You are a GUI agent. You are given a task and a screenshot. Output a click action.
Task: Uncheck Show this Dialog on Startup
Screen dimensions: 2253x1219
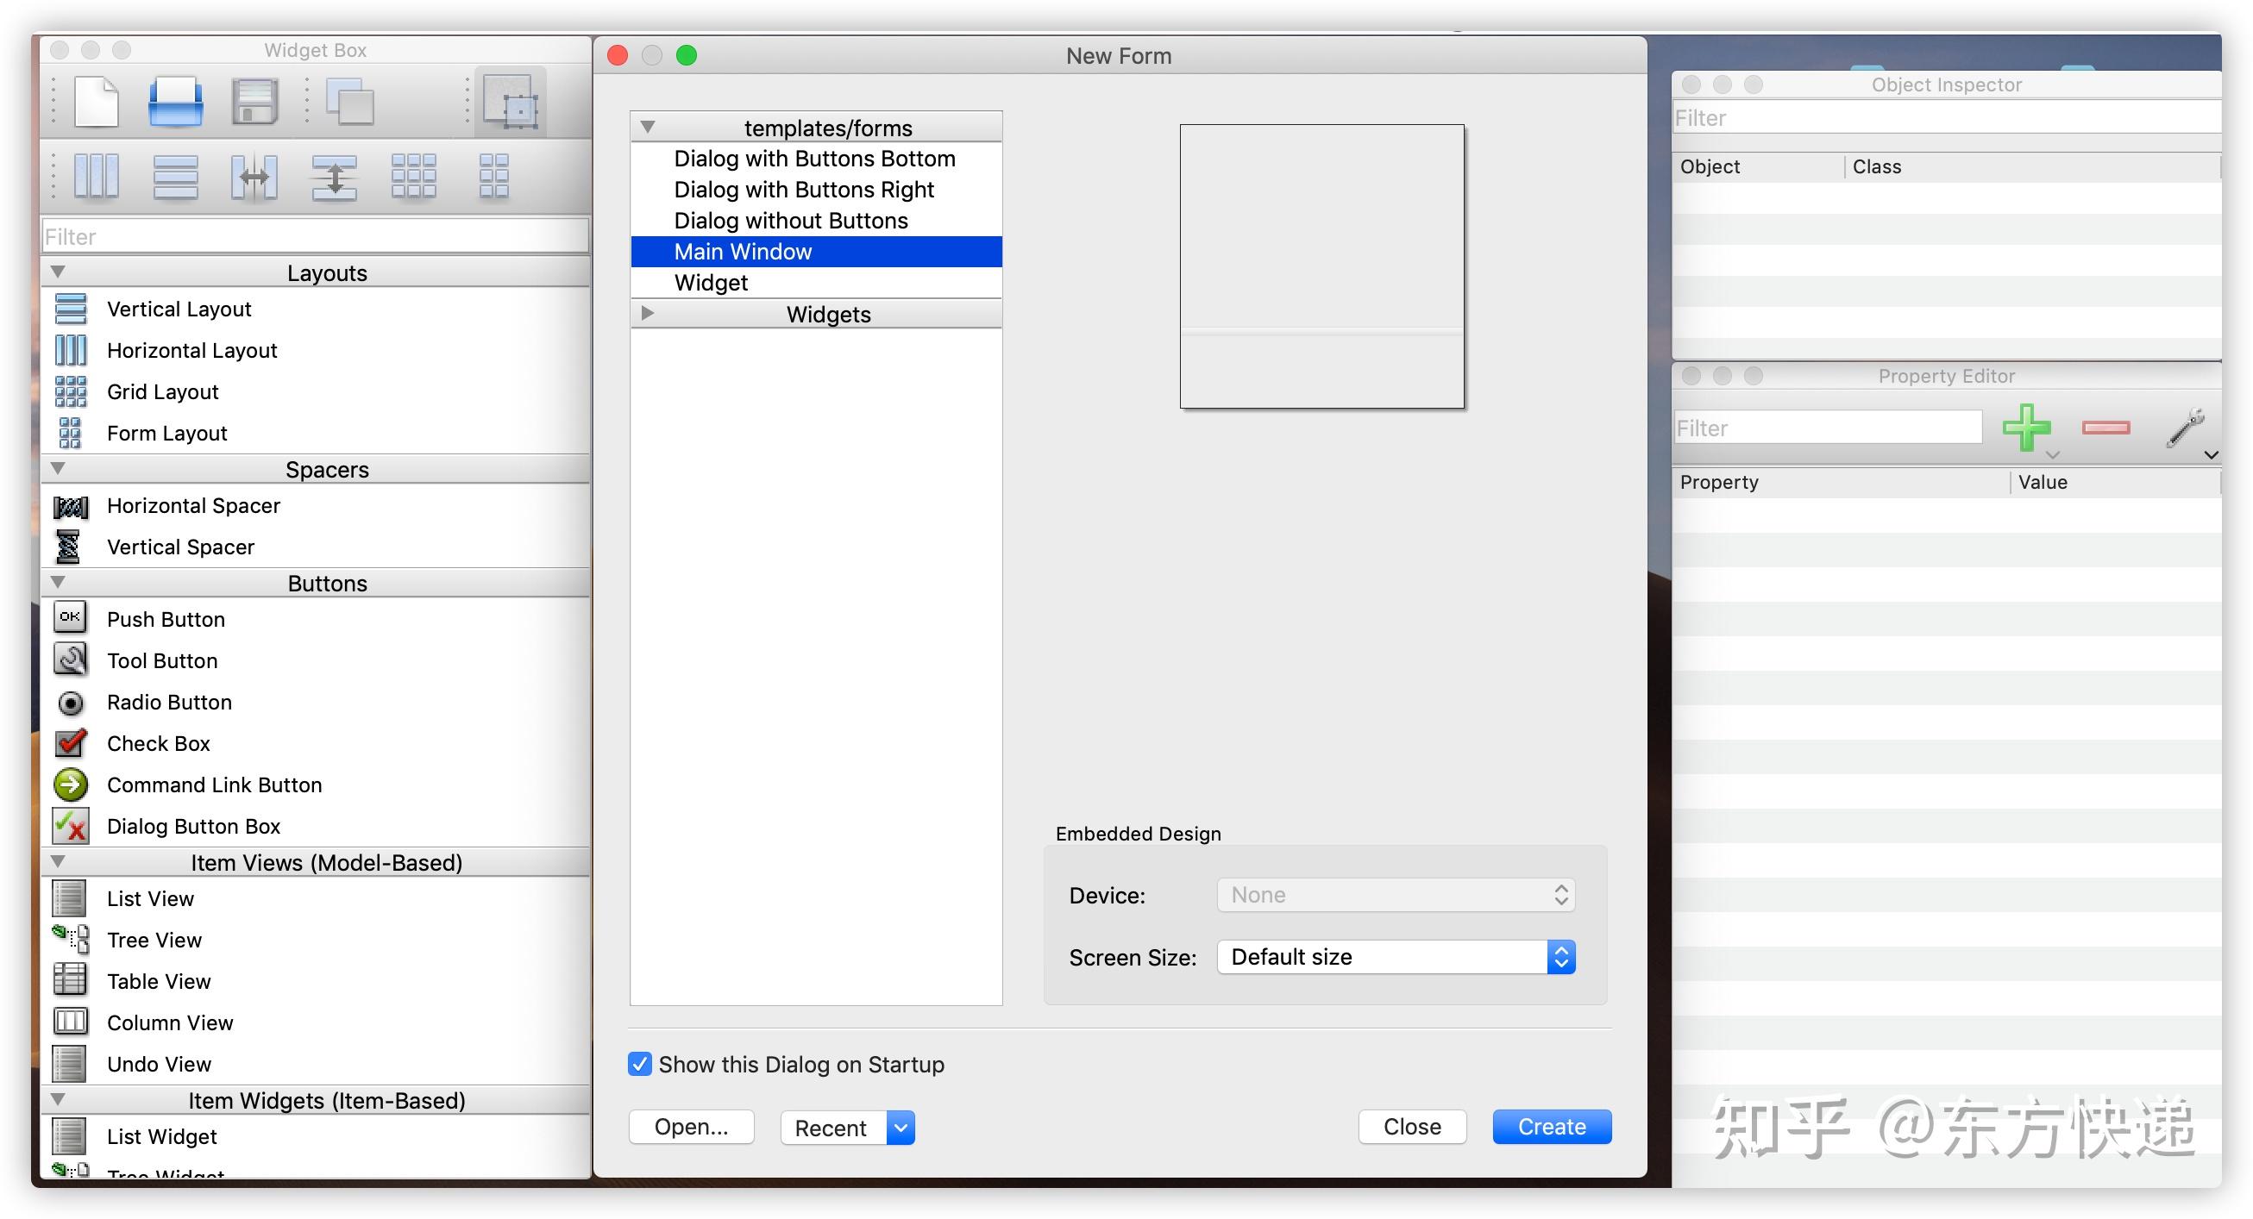pyautogui.click(x=640, y=1064)
